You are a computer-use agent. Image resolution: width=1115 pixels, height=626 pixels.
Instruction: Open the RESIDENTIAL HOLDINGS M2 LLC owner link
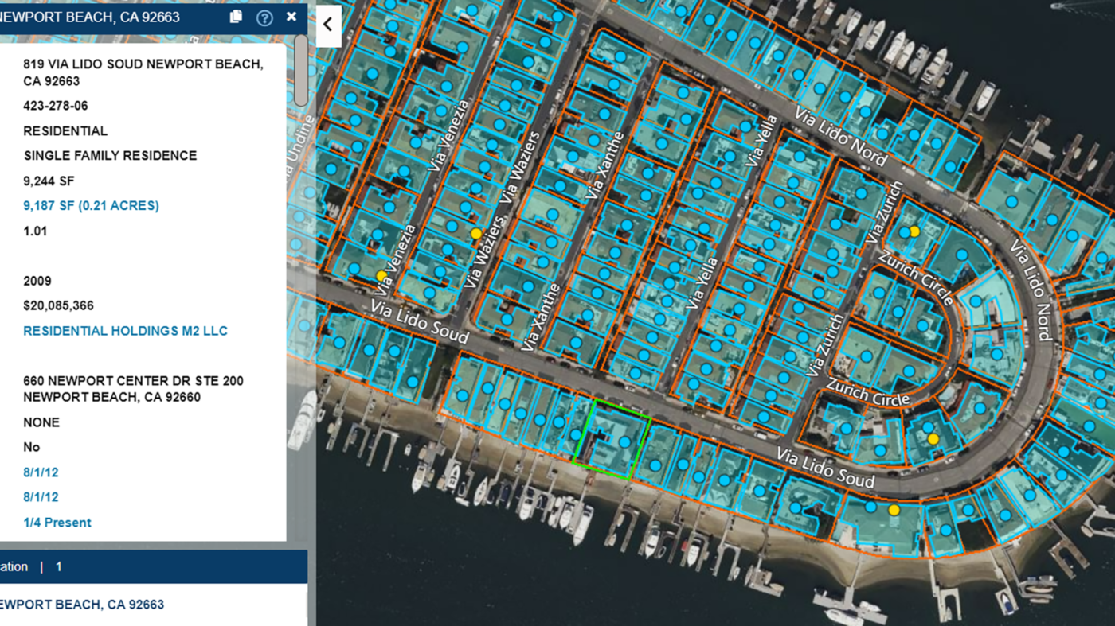point(125,330)
